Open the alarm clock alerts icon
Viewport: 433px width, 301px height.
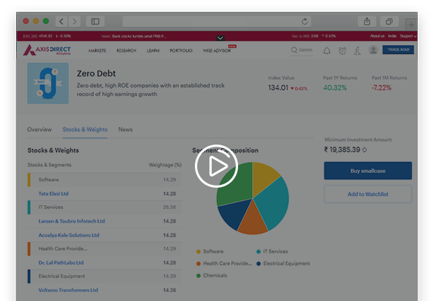[x=342, y=51]
